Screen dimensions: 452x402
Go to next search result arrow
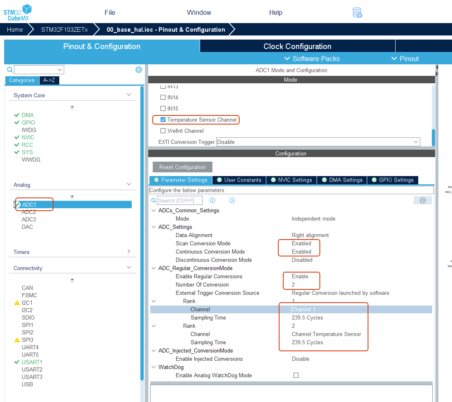[x=232, y=200]
